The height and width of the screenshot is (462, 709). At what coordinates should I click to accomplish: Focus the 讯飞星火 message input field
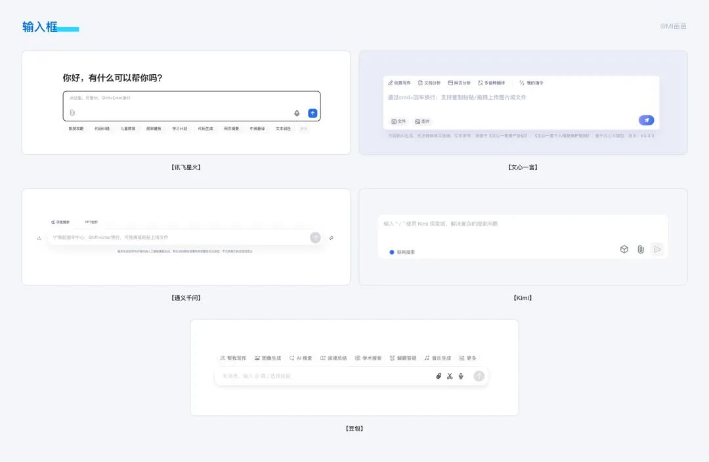(x=192, y=106)
